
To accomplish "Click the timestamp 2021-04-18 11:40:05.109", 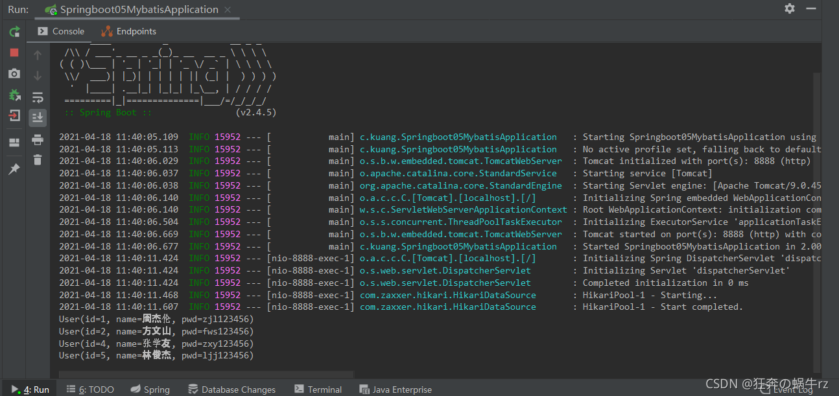I will click(x=119, y=137).
